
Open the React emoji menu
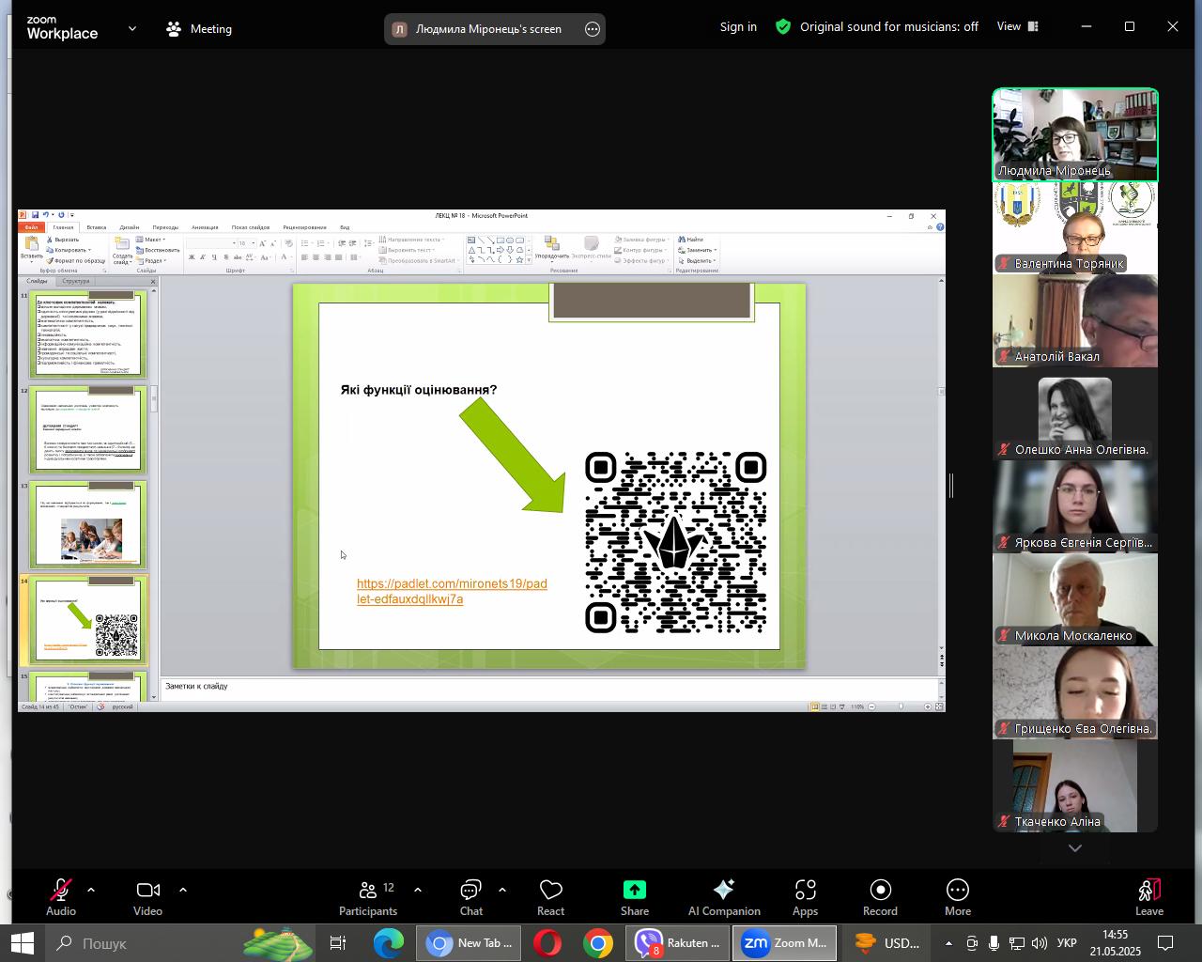coord(550,890)
